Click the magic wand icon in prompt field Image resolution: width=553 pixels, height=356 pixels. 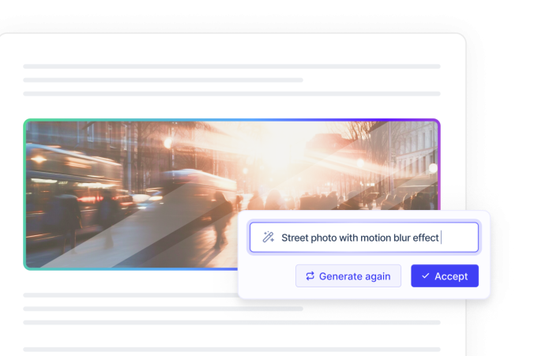tap(269, 238)
